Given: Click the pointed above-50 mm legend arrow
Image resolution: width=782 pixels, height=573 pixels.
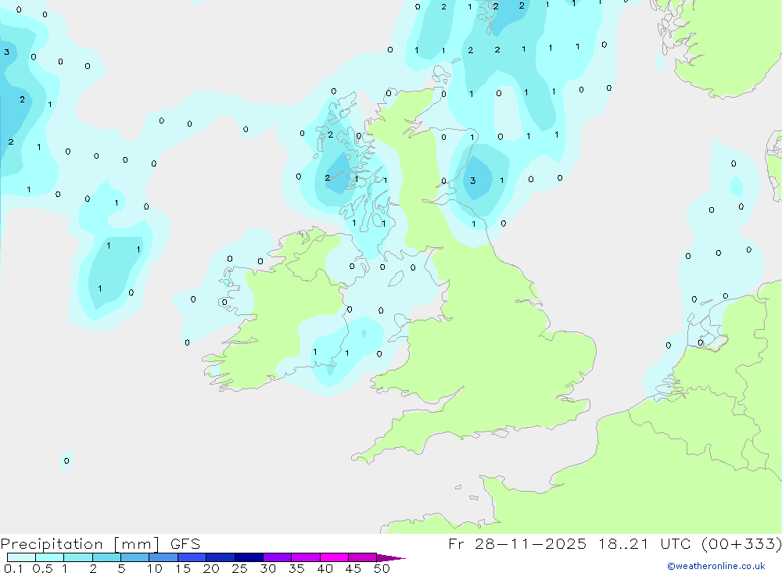Looking at the screenshot, I should pos(390,558).
